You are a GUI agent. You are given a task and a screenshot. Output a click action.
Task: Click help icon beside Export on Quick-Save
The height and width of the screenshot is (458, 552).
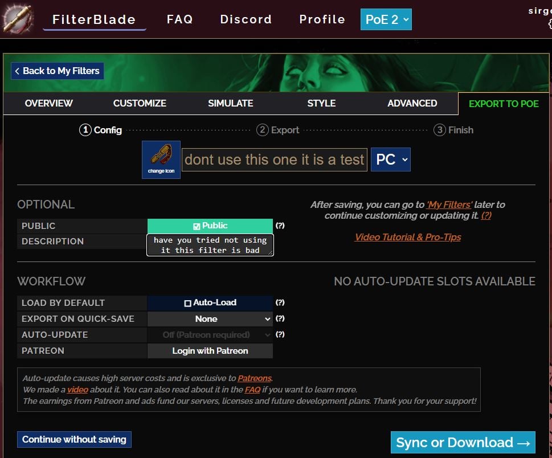(x=280, y=318)
